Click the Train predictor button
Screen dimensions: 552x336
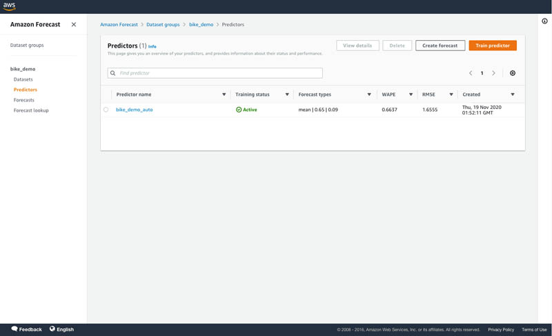click(493, 46)
